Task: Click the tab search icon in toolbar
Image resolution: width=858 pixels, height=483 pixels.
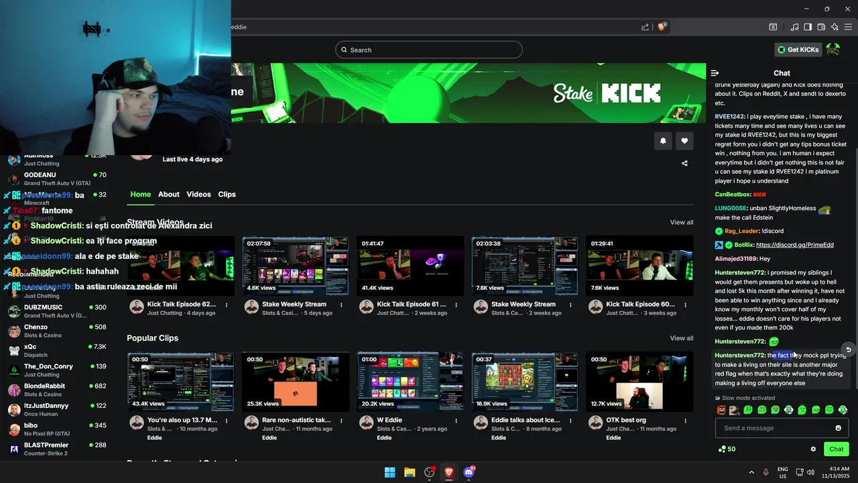Action: click(x=773, y=27)
